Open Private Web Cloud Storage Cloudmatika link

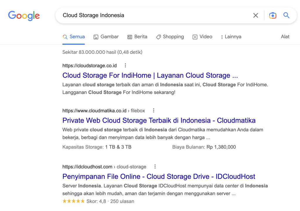pyautogui.click(x=159, y=120)
